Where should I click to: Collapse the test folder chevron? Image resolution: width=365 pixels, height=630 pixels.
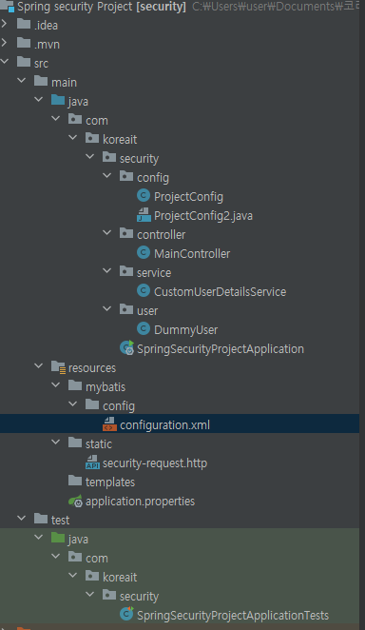click(x=22, y=519)
